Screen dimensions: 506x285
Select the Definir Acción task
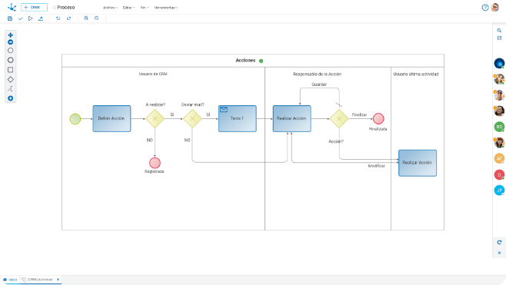pyautogui.click(x=112, y=118)
